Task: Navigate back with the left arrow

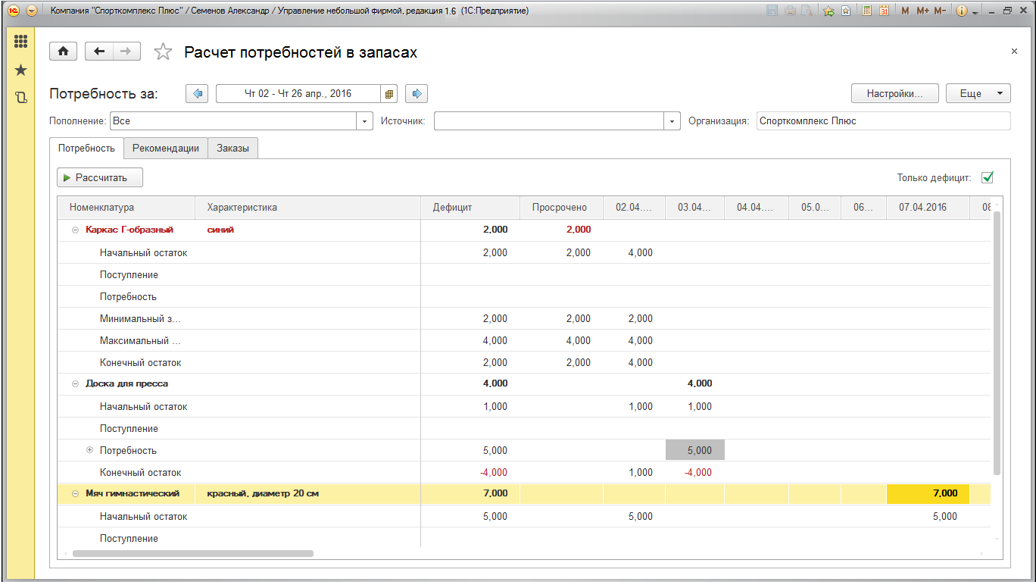Action: click(x=99, y=51)
